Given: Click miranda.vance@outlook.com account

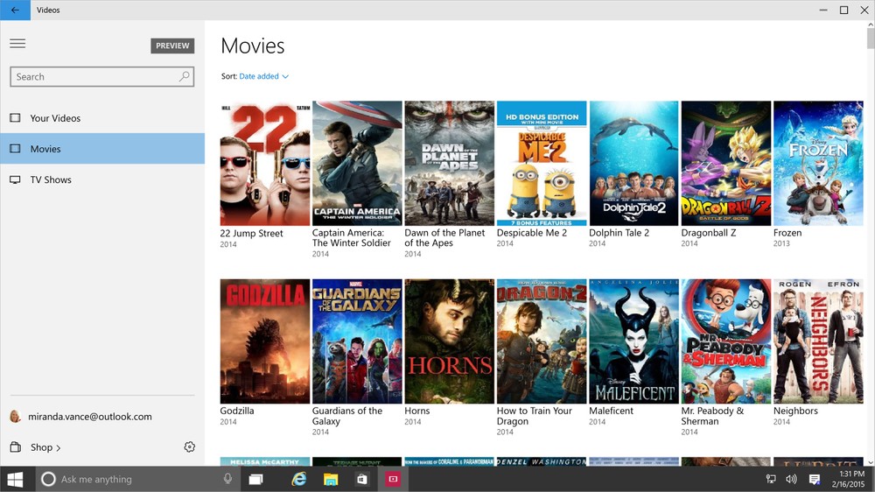Looking at the screenshot, I should pyautogui.click(x=90, y=417).
